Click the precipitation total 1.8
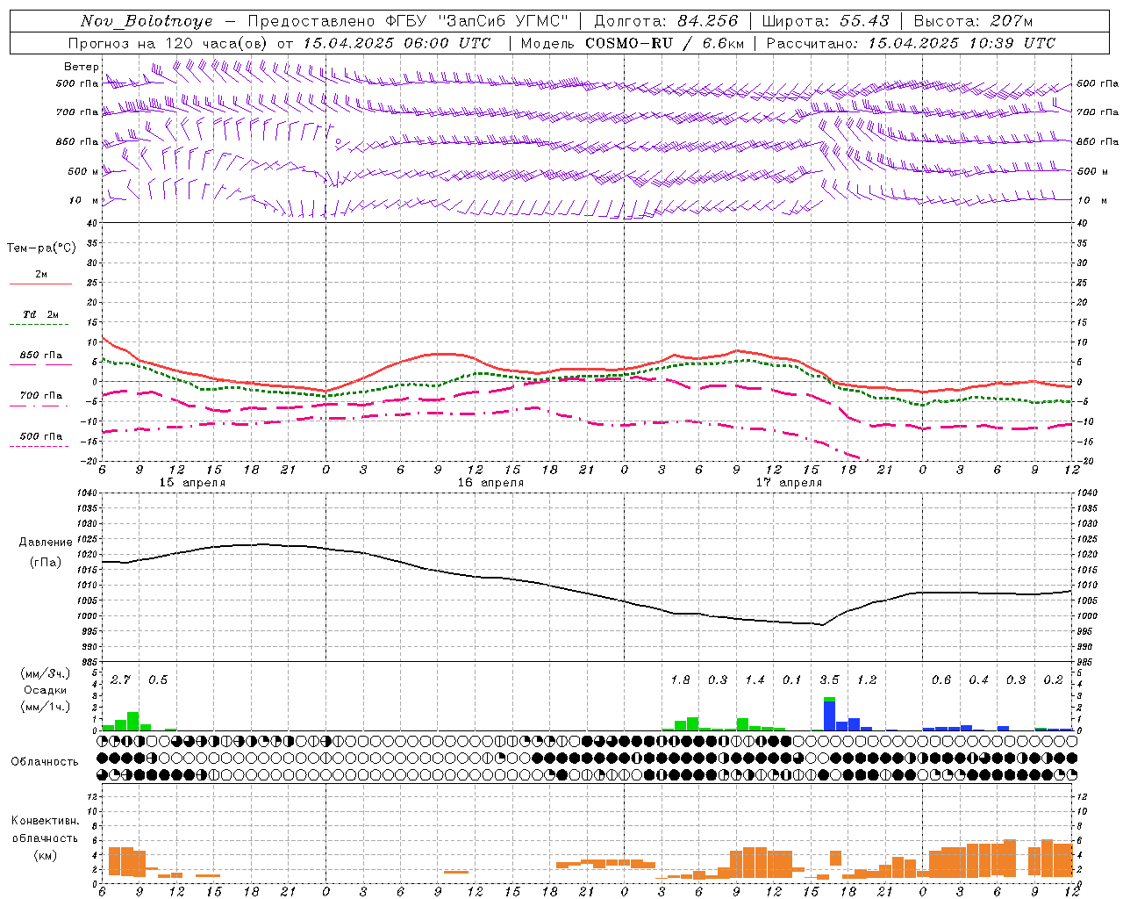 [x=680, y=680]
